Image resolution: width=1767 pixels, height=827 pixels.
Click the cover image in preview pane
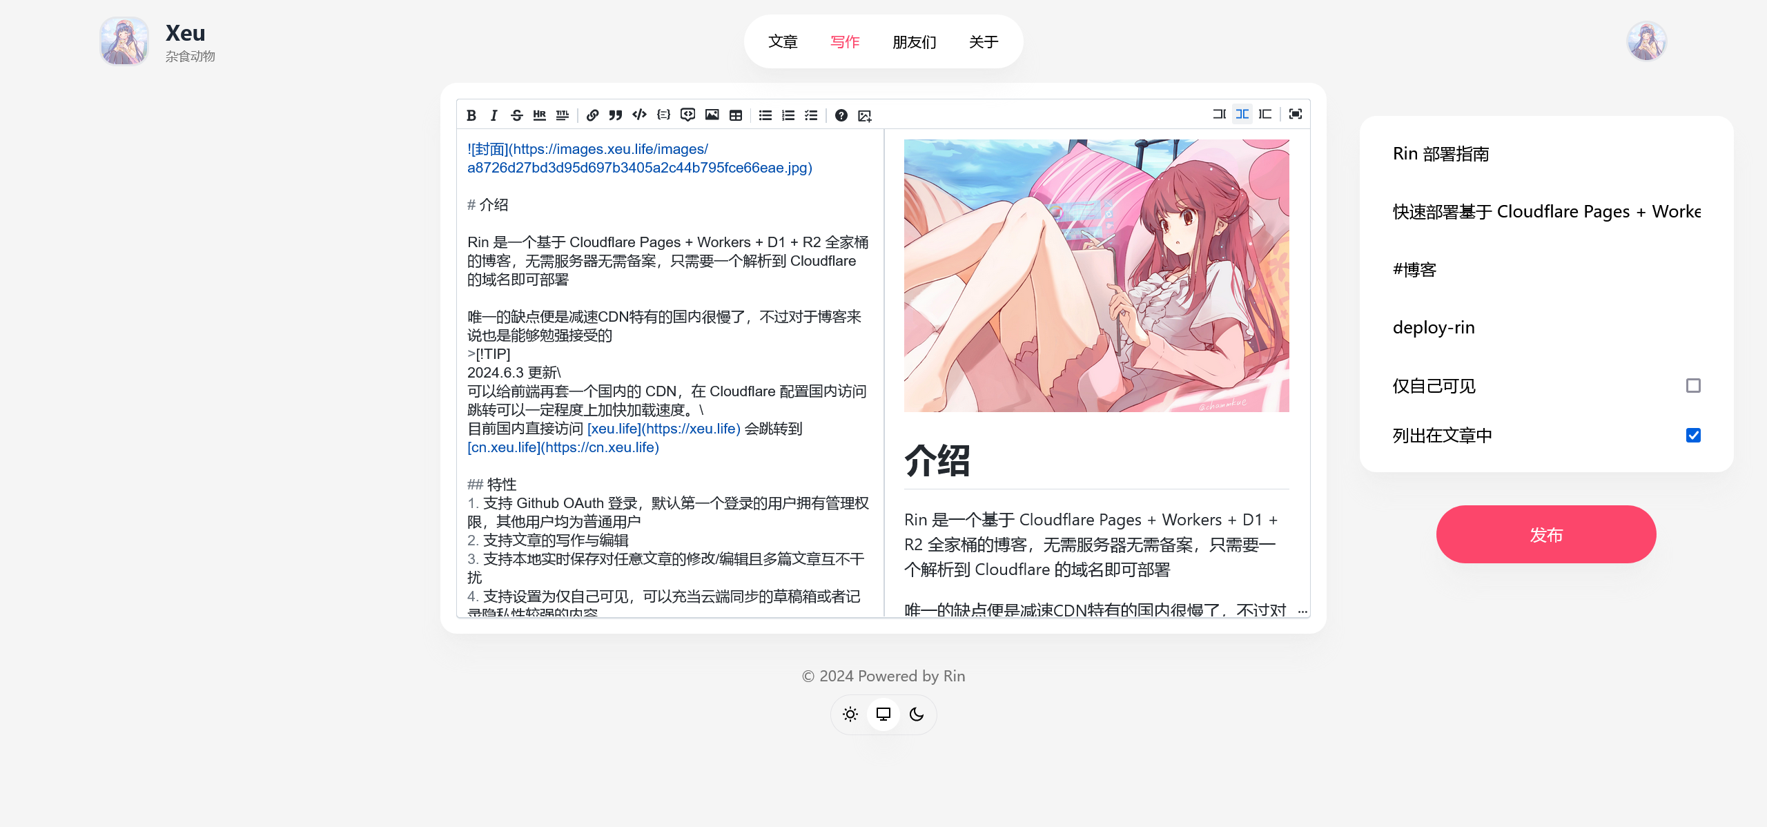click(x=1097, y=276)
